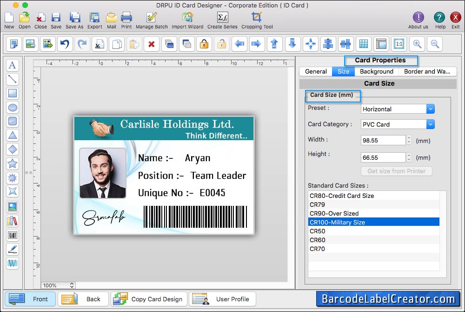Click the Width stepper arrows

pyautogui.click(x=409, y=140)
